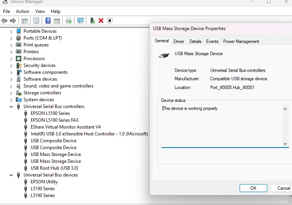Open the File menu
This screenshot has height=205, width=292.
pos(6,11)
